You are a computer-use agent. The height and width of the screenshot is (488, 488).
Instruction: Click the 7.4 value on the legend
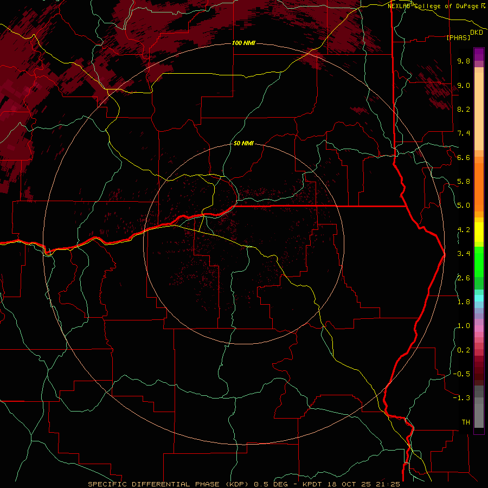464,133
